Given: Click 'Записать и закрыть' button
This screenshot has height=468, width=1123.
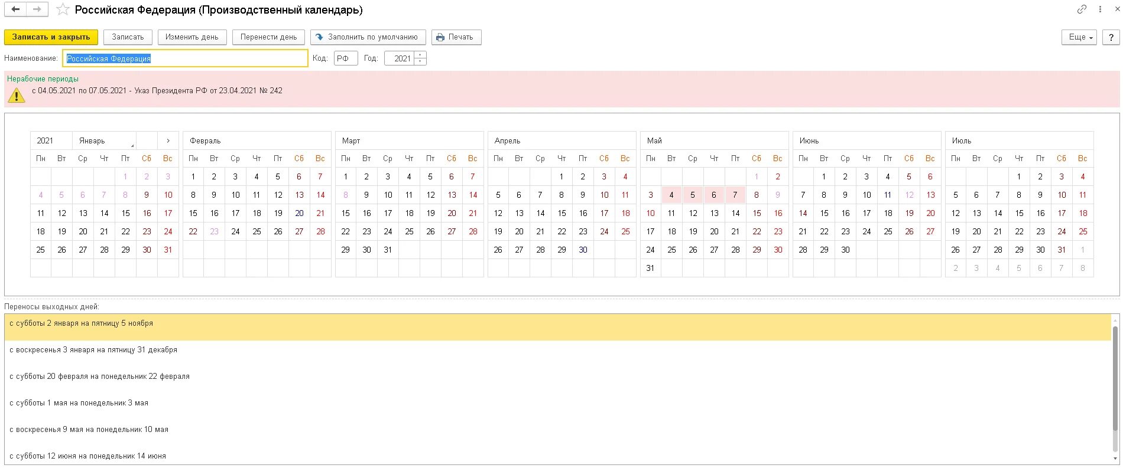Looking at the screenshot, I should click(x=51, y=37).
